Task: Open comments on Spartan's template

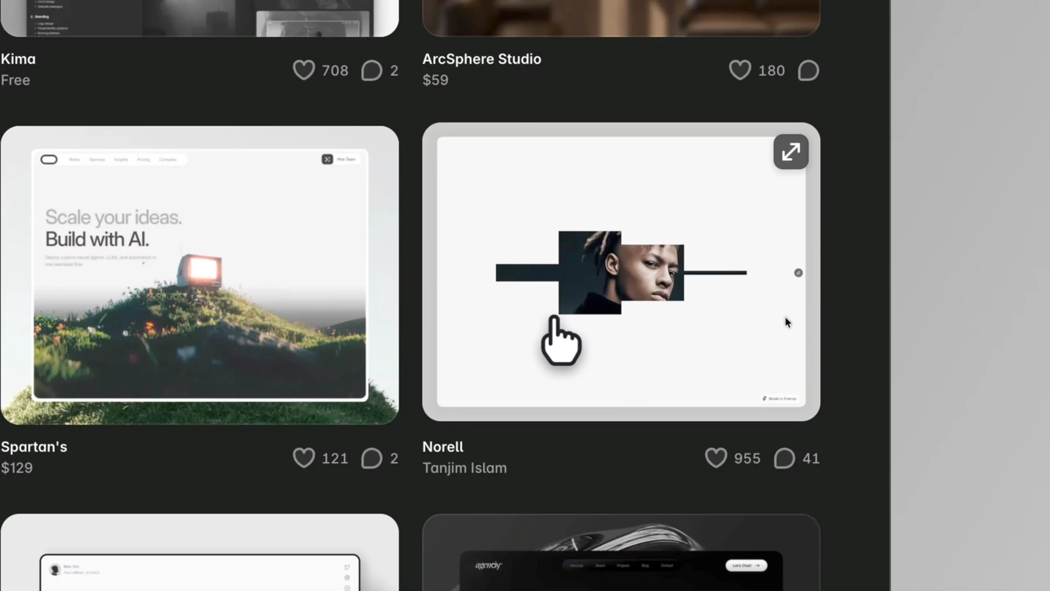Action: (372, 458)
